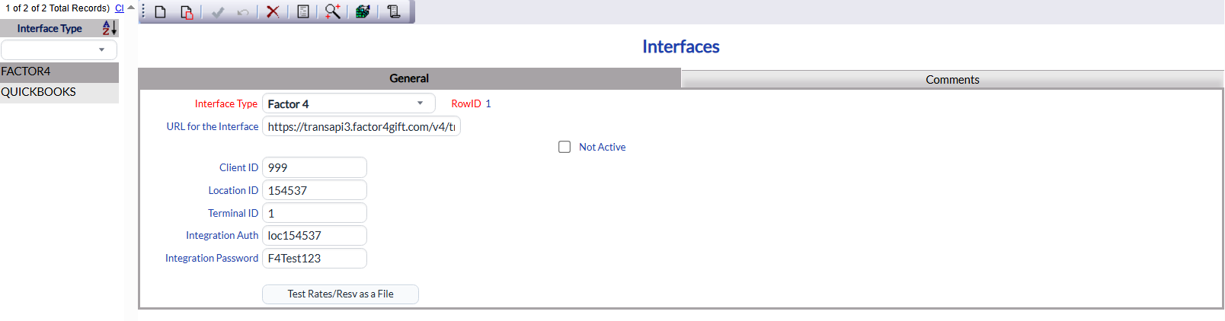Open the form report document icon
Viewport: 1225px width, 321px height.
point(303,11)
